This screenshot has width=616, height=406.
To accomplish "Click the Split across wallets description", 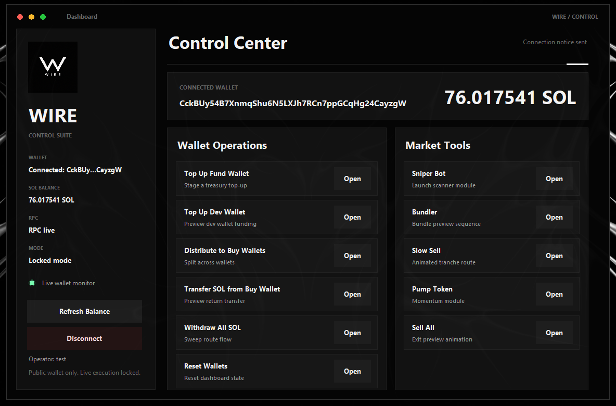I will tap(209, 262).
